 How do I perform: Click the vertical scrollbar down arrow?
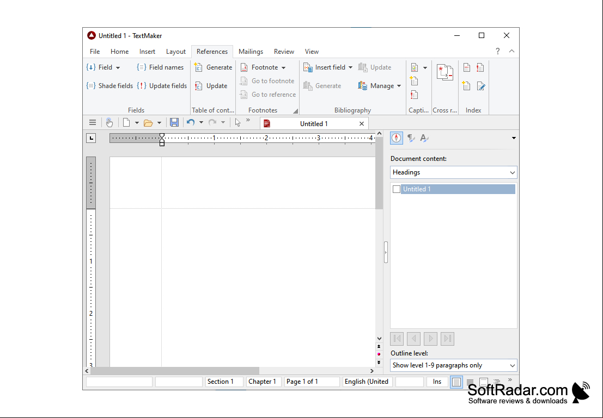coord(379,339)
